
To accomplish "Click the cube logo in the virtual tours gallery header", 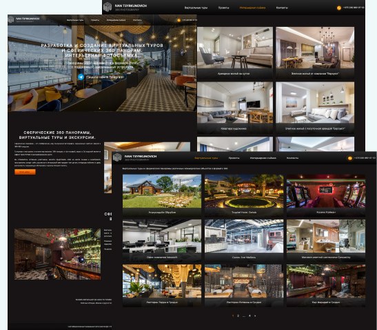I will coord(117,157).
